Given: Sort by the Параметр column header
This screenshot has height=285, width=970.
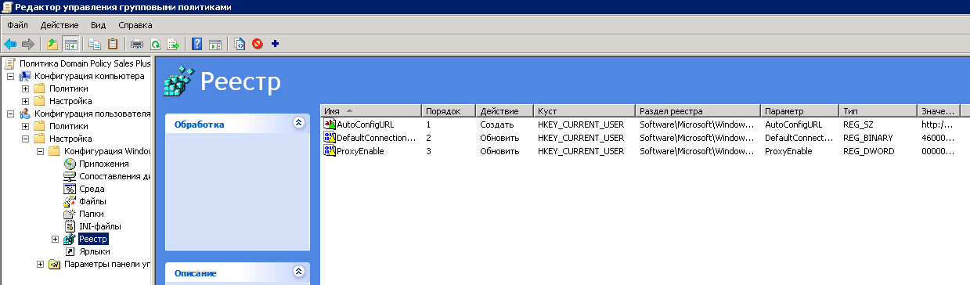Looking at the screenshot, I should [800, 110].
